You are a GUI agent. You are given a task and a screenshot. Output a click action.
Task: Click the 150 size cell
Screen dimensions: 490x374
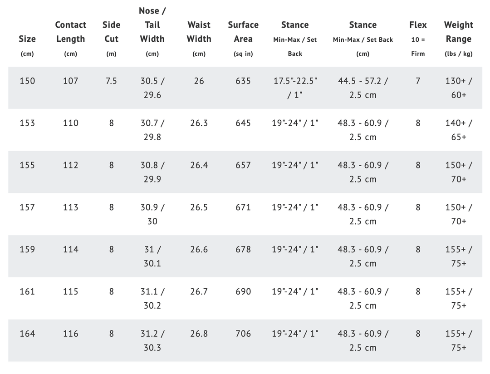[27, 81]
